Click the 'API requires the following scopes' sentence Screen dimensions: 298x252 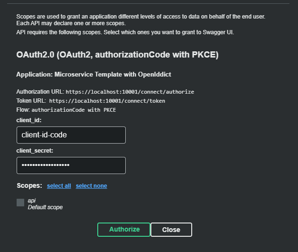125,32
